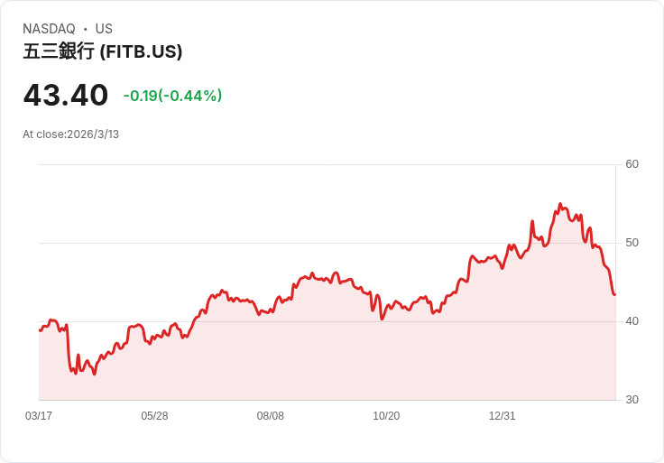Image resolution: width=664 pixels, height=463 pixels.
Task: Click the 05/28 date axis label
Action: coord(154,416)
